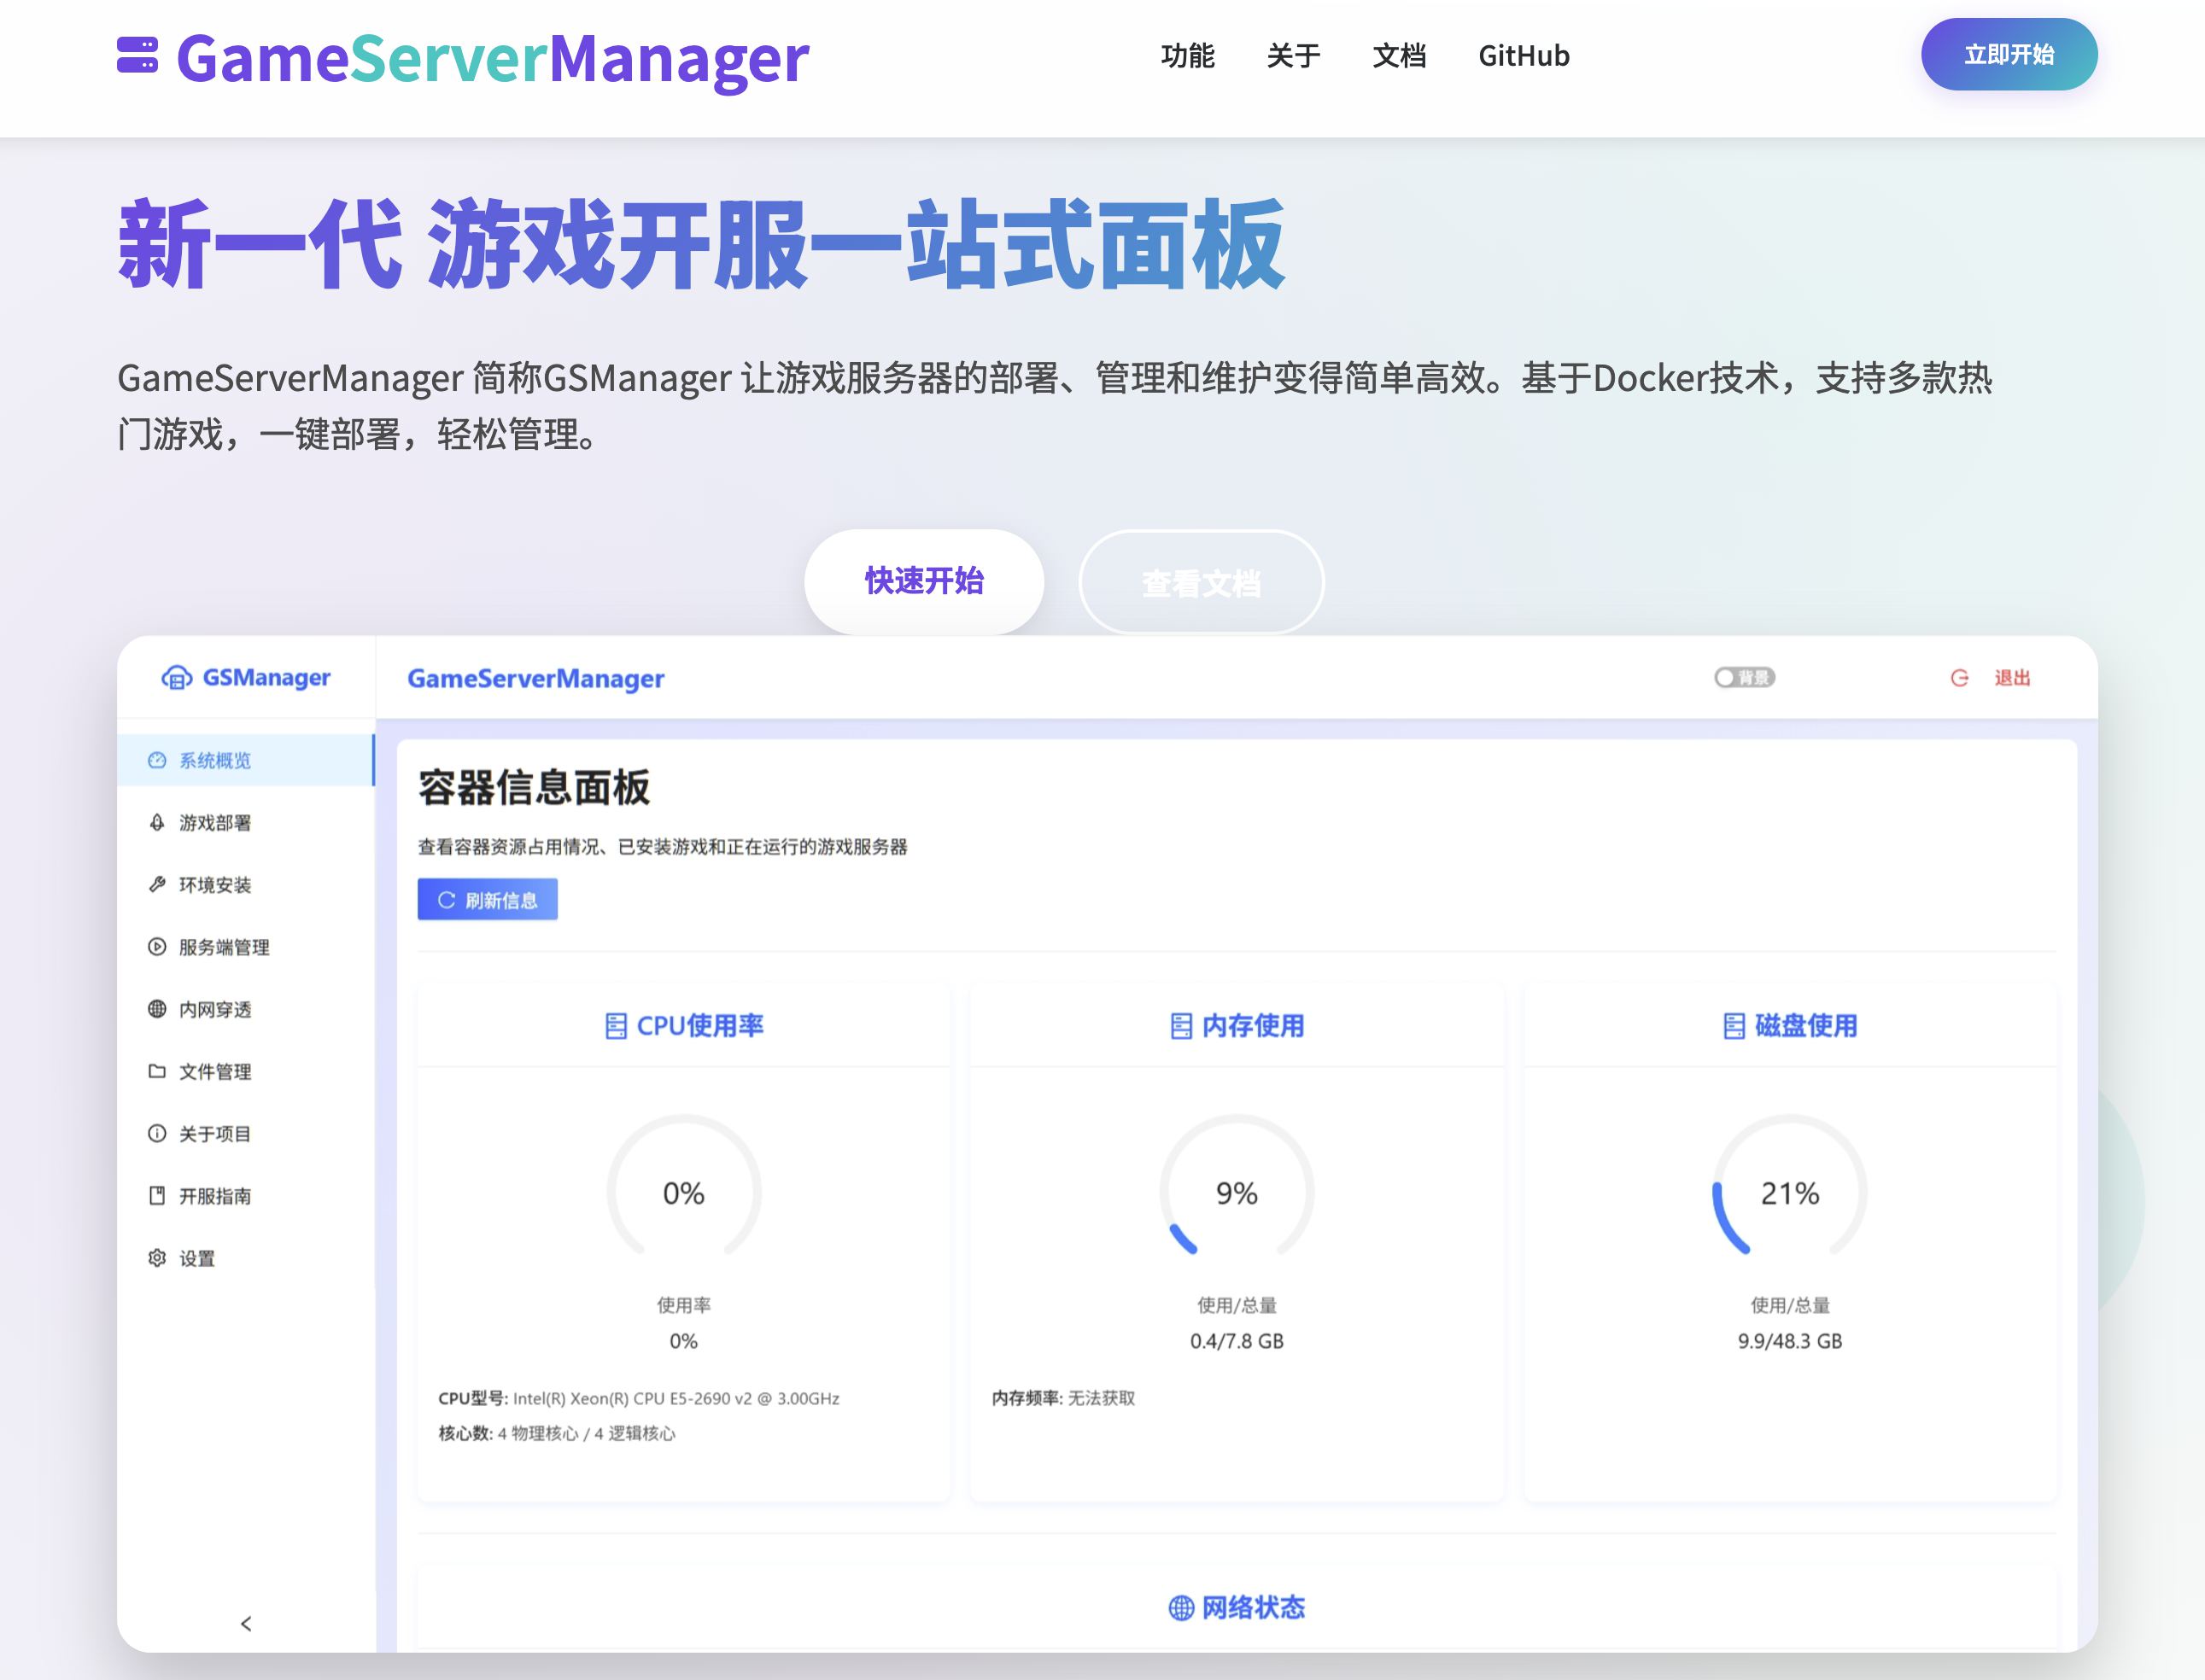Screen dimensions: 2205x1680
Task: Click the 磁盘使用 card title
Action: (1806, 1026)
